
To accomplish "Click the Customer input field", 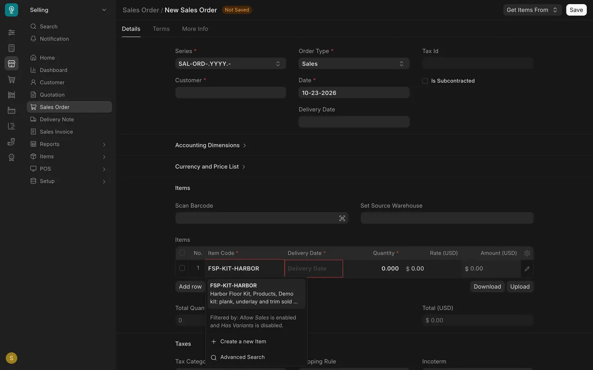I will click(231, 92).
